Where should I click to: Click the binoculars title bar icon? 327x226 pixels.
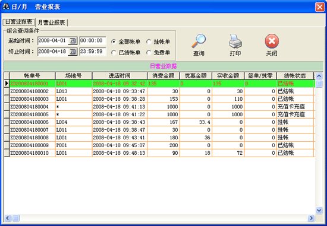coord(5,7)
